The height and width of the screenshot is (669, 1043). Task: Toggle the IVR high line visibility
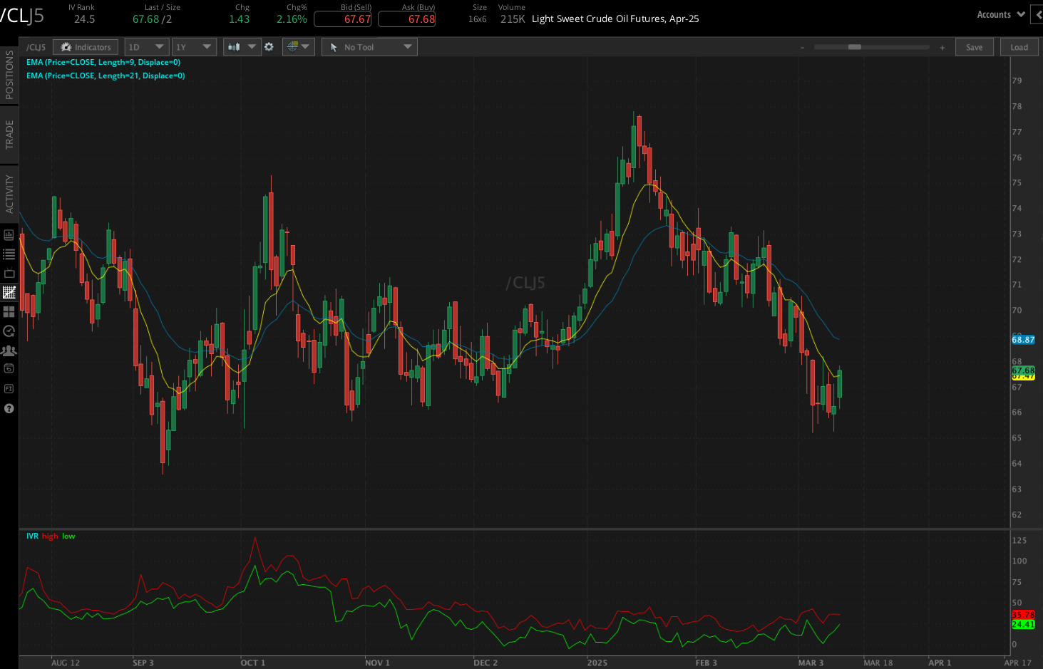pyautogui.click(x=48, y=536)
